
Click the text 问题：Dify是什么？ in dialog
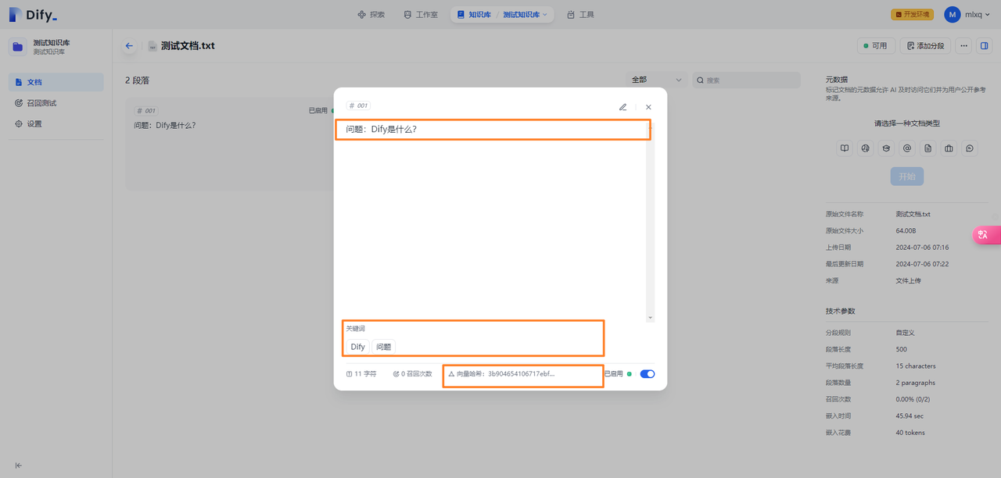click(x=382, y=129)
